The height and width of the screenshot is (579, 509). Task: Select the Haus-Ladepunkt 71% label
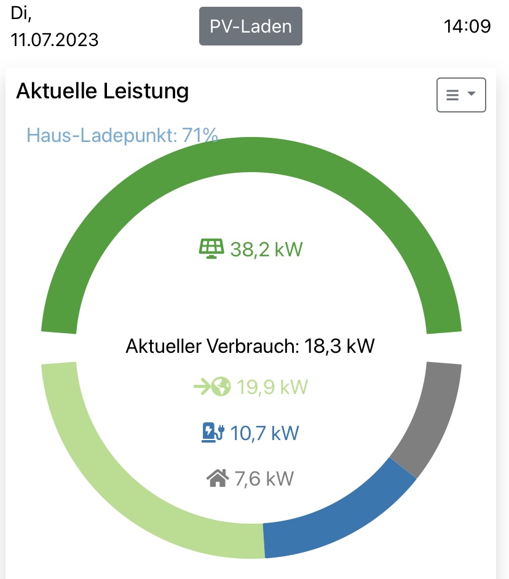pyautogui.click(x=122, y=135)
